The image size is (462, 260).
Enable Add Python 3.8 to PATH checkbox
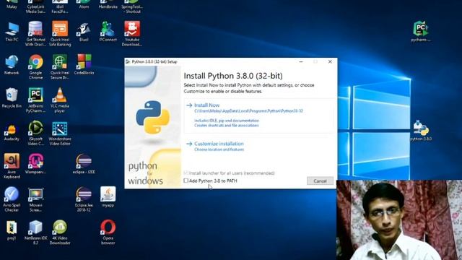click(x=186, y=181)
